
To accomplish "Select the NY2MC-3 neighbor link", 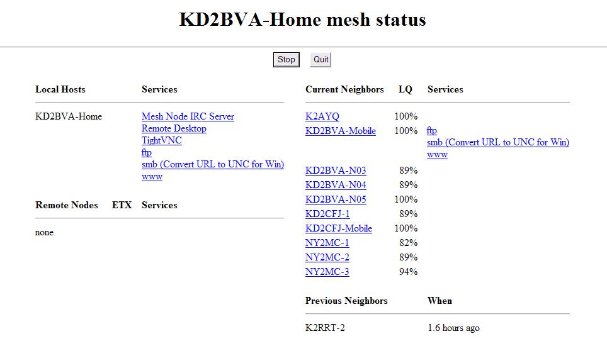I will point(327,272).
